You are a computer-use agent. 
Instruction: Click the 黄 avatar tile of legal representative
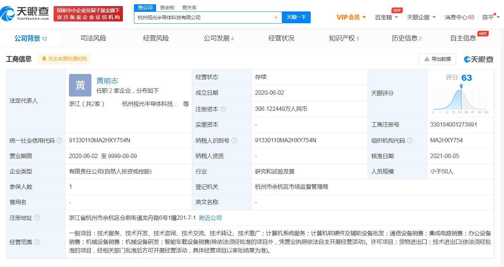click(80, 85)
